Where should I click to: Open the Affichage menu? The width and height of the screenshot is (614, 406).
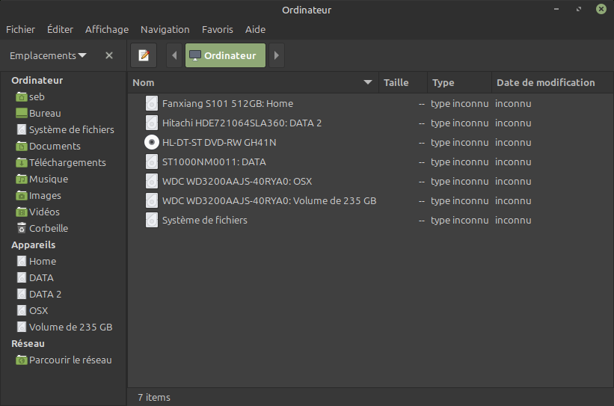point(107,29)
